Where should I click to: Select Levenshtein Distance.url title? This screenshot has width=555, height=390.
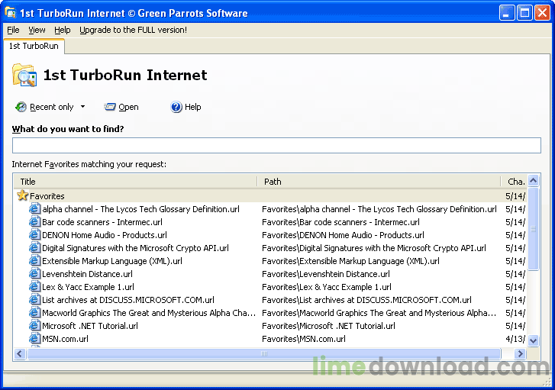(x=88, y=274)
